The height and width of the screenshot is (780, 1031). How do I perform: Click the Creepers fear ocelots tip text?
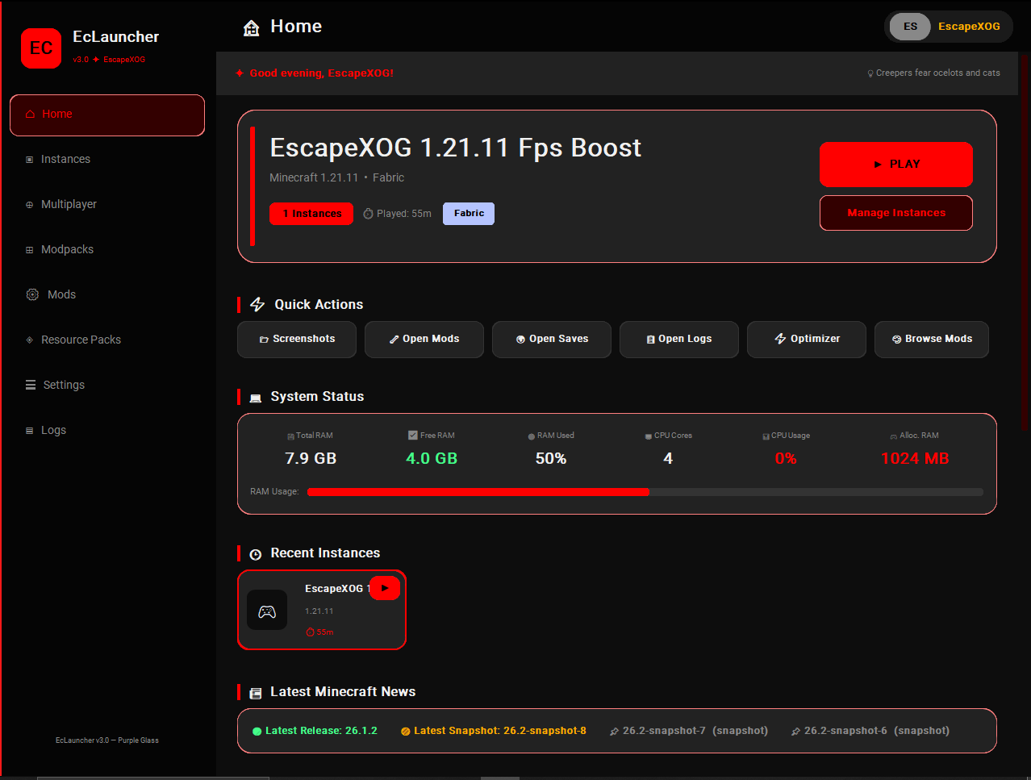pos(933,73)
